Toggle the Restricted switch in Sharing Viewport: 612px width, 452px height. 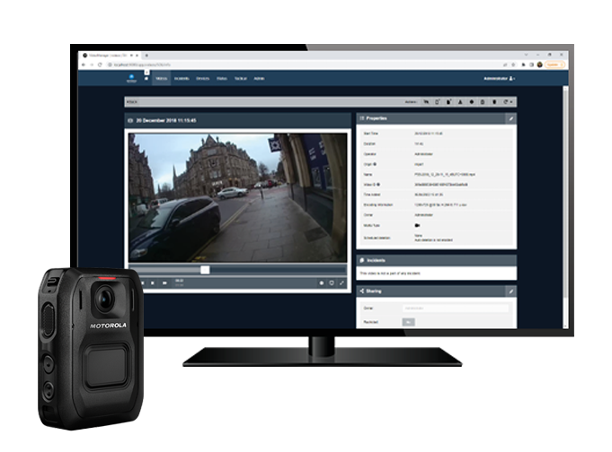[408, 321]
